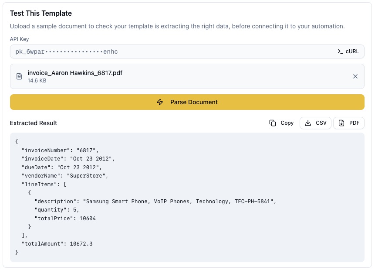Click the Parse Document button

point(187,102)
